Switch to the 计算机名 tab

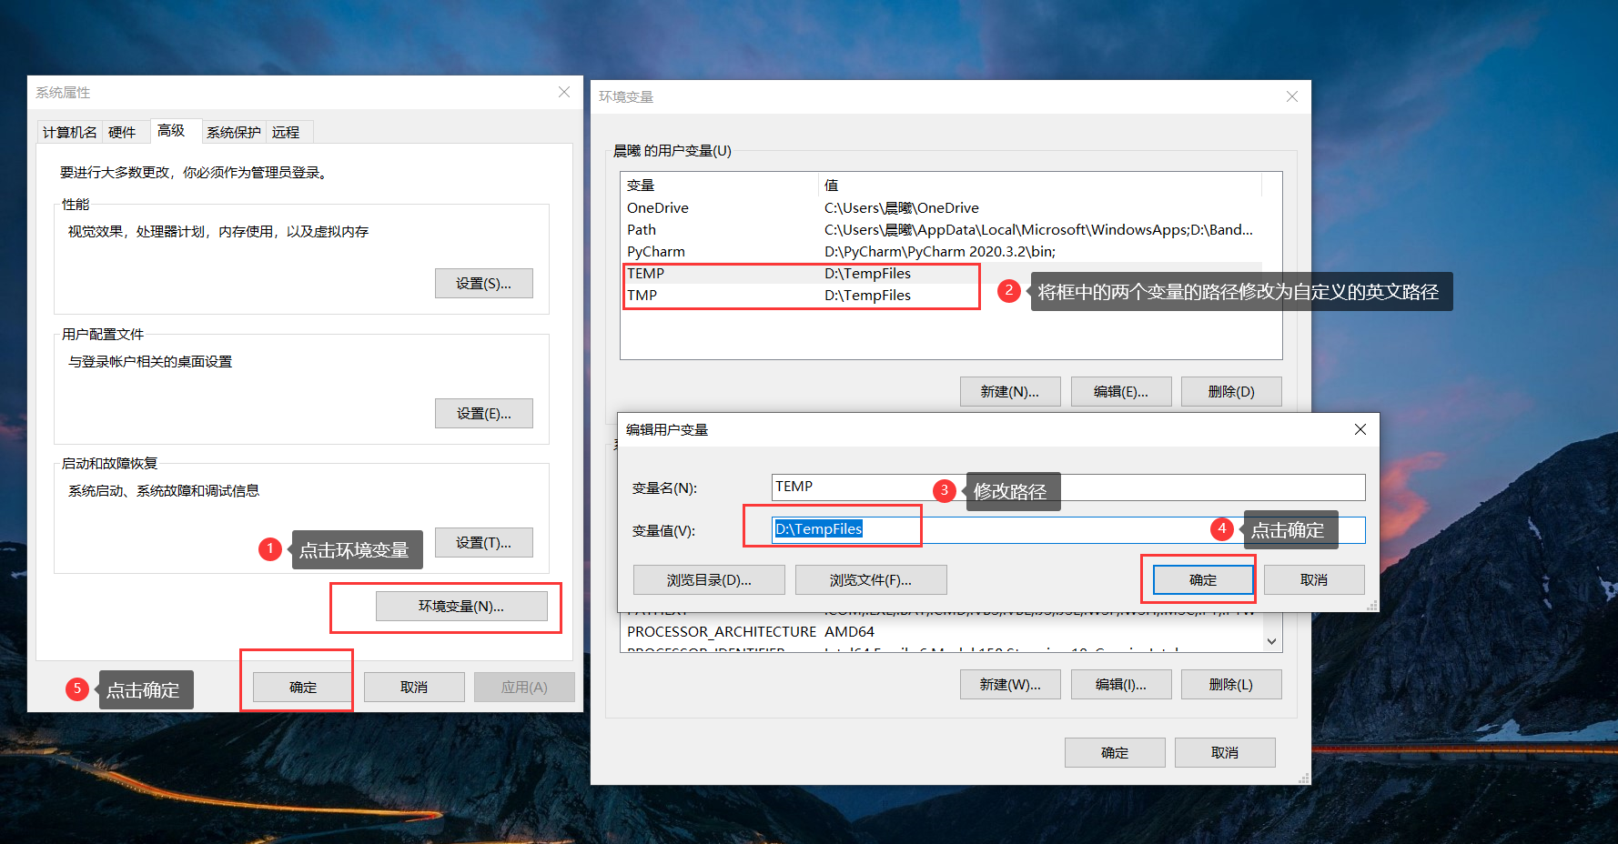coord(68,131)
